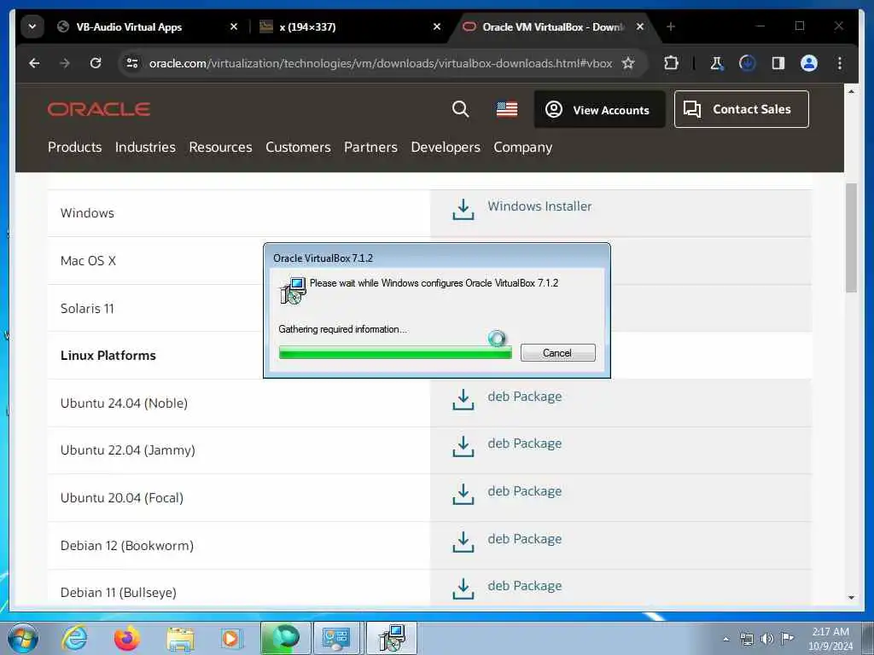Click the scrollbar down arrow
Viewport: 874px width, 655px height.
coord(851,597)
